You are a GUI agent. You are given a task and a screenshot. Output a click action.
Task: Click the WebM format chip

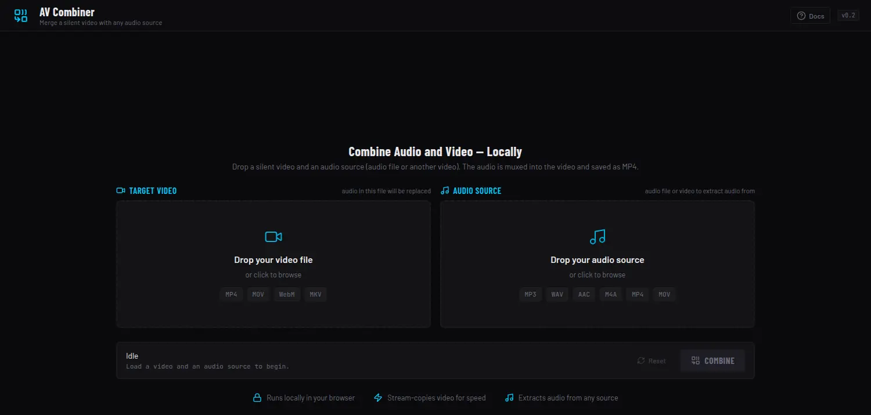[287, 294]
